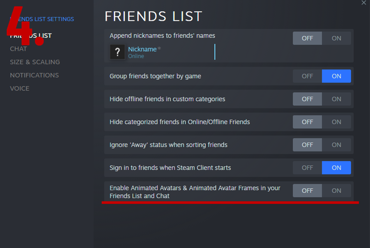
Task: Set Group friends by game to ON
Action: tap(336, 76)
